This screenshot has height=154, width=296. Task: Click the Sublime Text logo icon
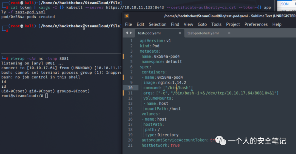pos(127,16)
